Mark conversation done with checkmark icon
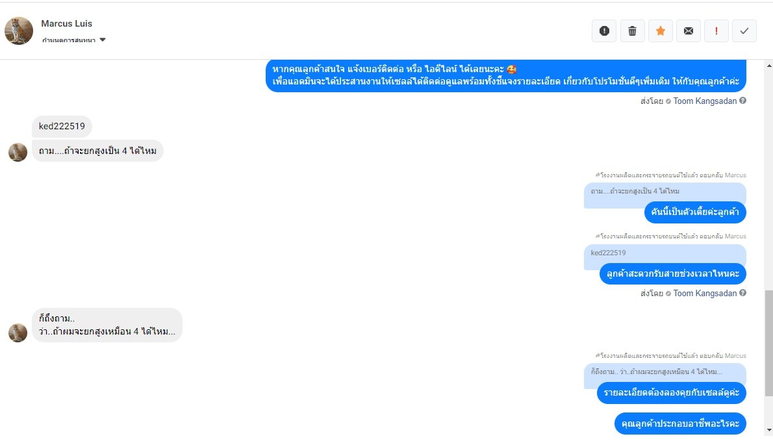773x443 pixels. [744, 31]
